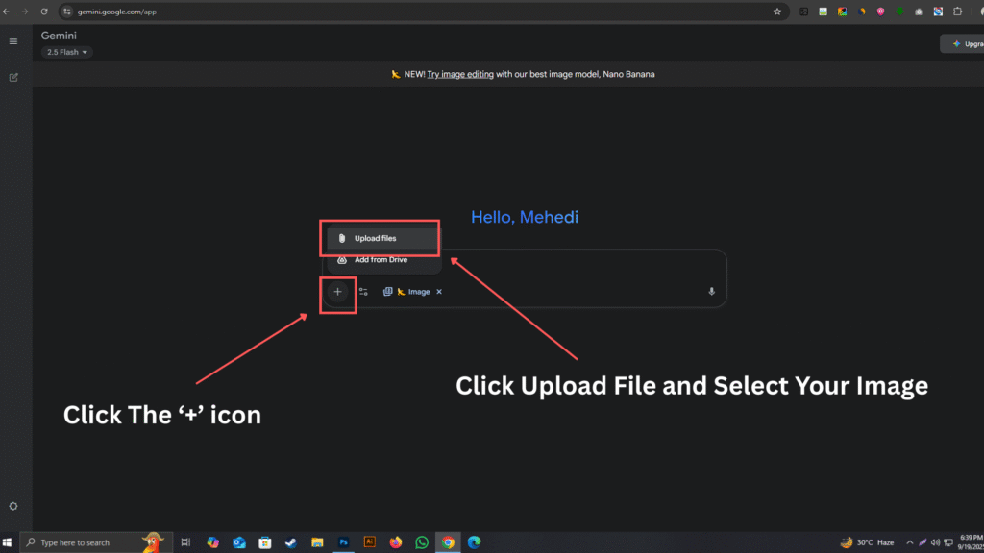Viewport: 984px width, 553px height.
Task: Remove the Image tool chip with X
Action: (x=439, y=292)
